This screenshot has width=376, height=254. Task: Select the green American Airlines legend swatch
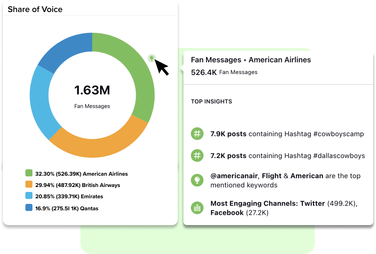tap(29, 173)
